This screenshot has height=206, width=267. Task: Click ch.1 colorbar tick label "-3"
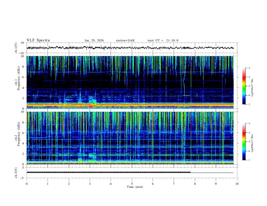(249, 68)
